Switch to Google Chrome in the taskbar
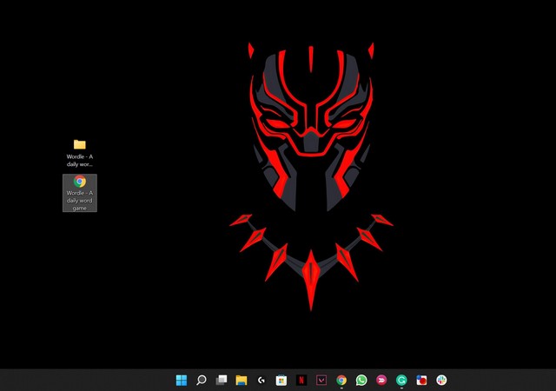 [x=341, y=380]
